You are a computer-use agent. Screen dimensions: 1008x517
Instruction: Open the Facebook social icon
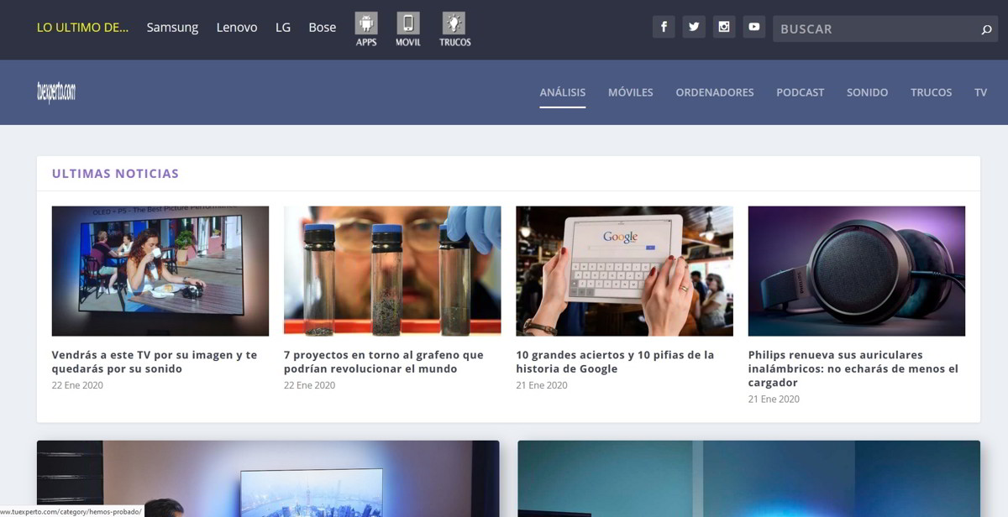click(x=664, y=27)
